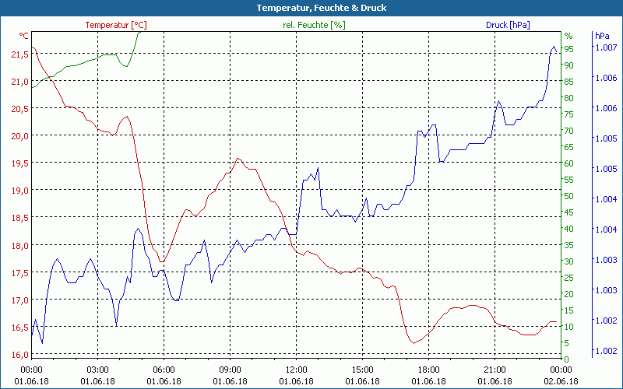Click the blue hPa axis unit label
Screen dimensions: 623x389
602,36
